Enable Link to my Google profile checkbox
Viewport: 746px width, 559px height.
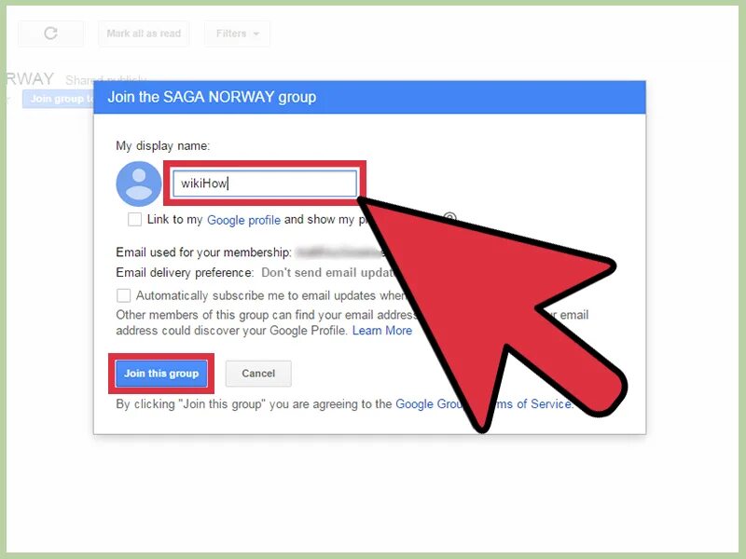134,220
